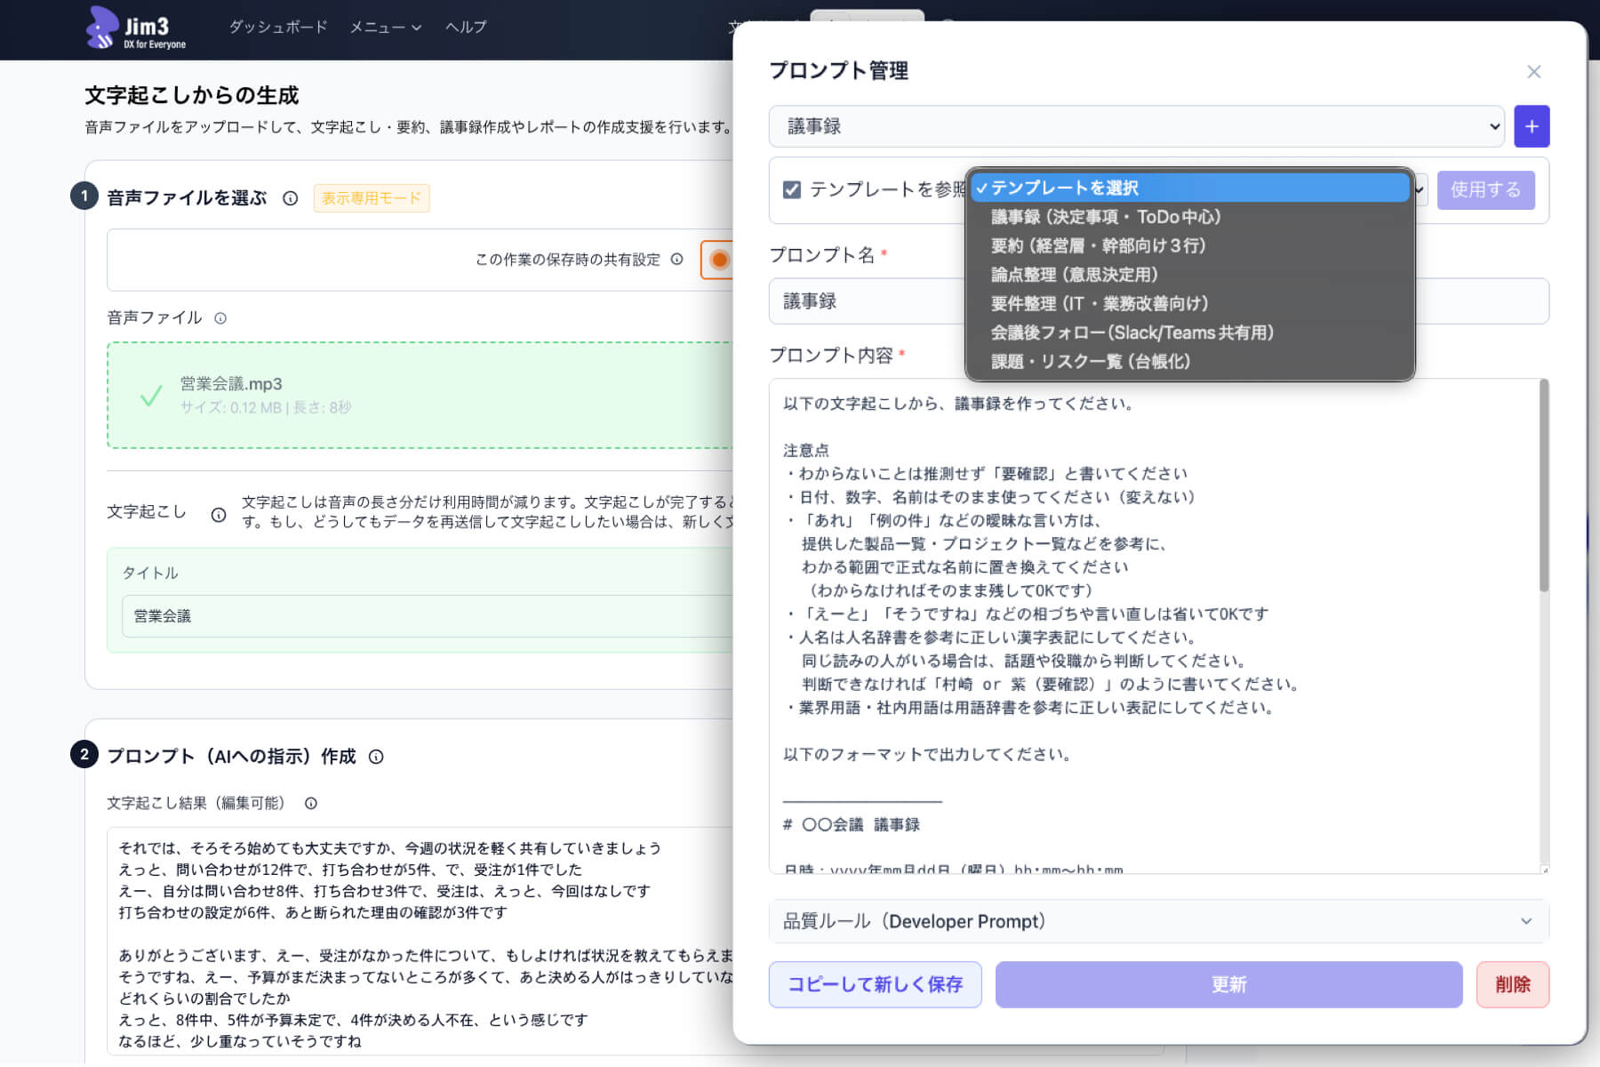Select the orange sharing radio option
This screenshot has height=1067, width=1600.
click(719, 260)
